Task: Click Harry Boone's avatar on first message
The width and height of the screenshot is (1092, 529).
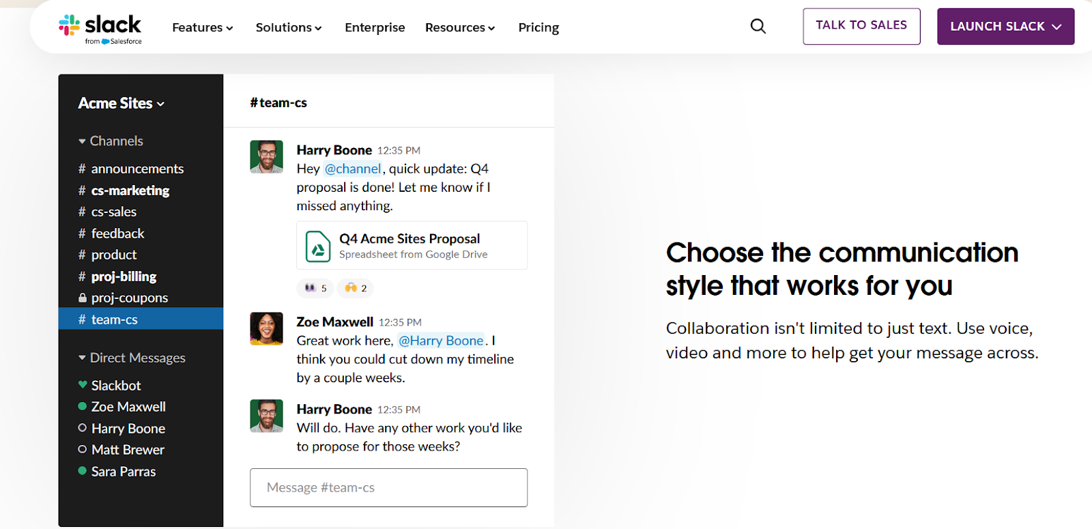Action: [x=266, y=157]
